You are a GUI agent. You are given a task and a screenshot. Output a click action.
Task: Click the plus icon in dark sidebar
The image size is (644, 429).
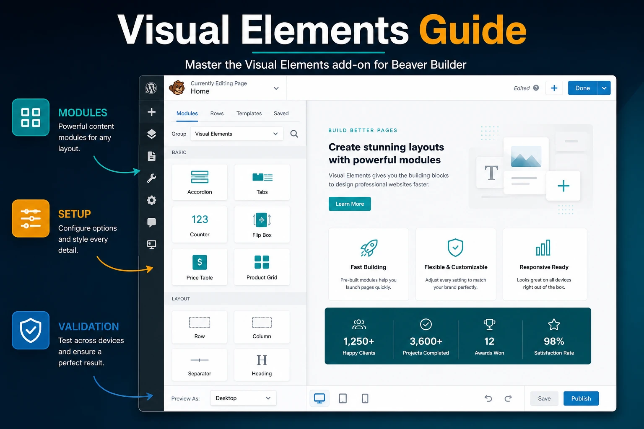coord(152,112)
